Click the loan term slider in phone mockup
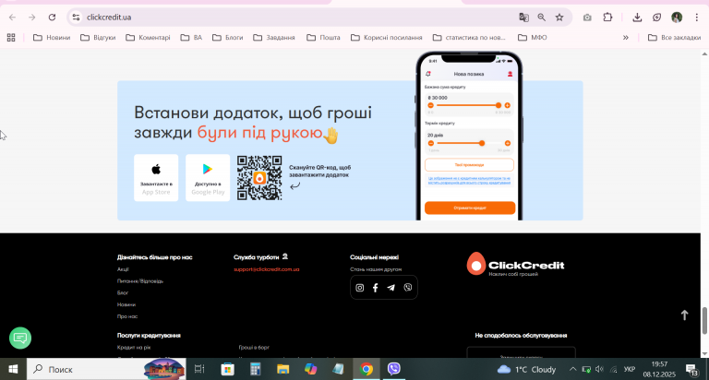This screenshot has height=380, width=709. (469, 143)
